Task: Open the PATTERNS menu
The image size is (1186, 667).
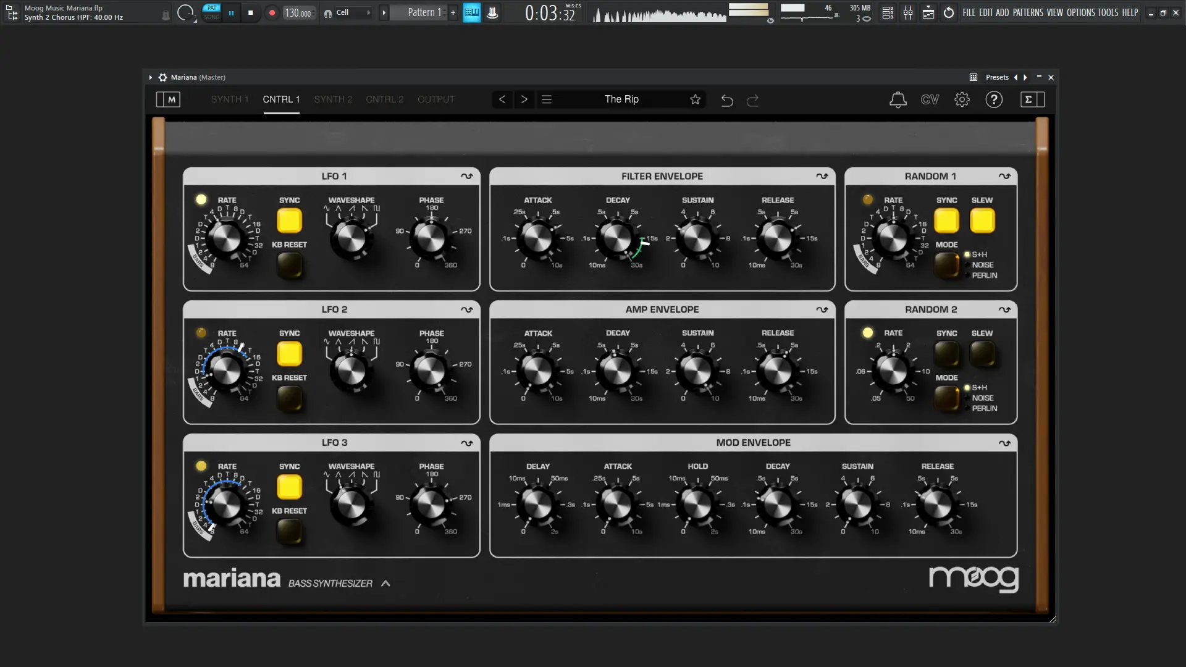Action: pos(1028,12)
